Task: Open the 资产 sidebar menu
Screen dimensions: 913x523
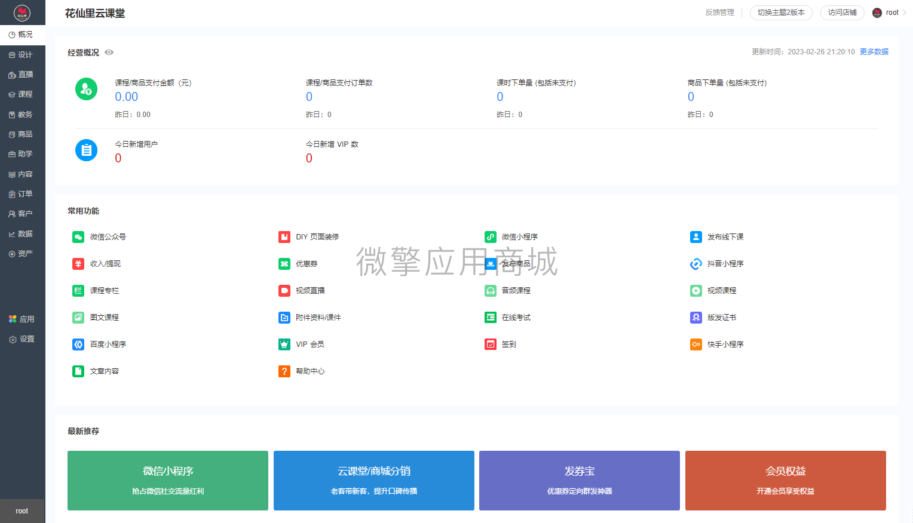Action: tap(23, 254)
